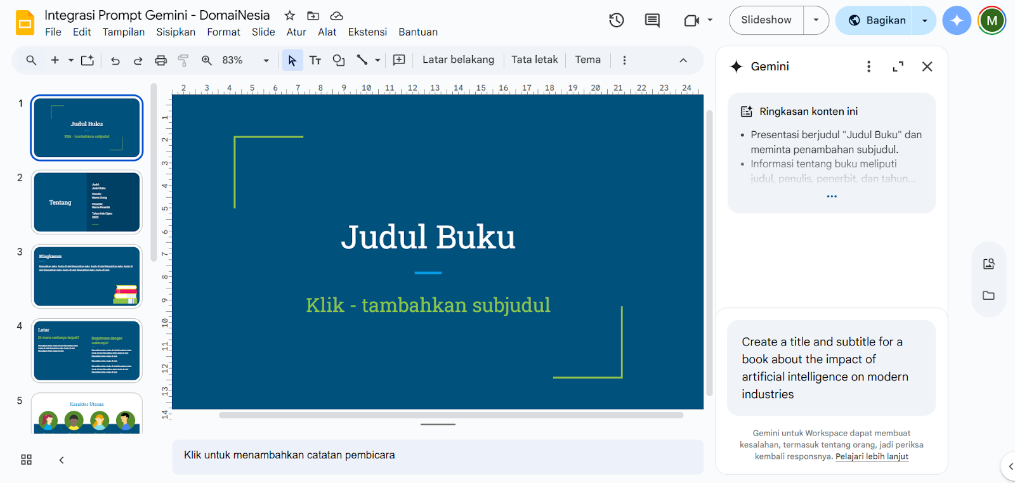Click the Latar belakang button
Viewport: 1015px width, 483px height.
click(x=458, y=60)
